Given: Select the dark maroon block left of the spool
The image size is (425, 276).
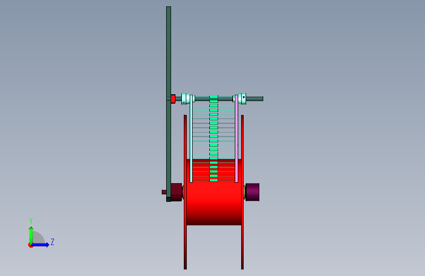Looking at the screenshot, I should (176, 192).
